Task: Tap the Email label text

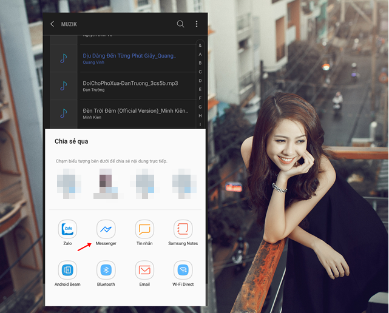Action: pos(144,284)
